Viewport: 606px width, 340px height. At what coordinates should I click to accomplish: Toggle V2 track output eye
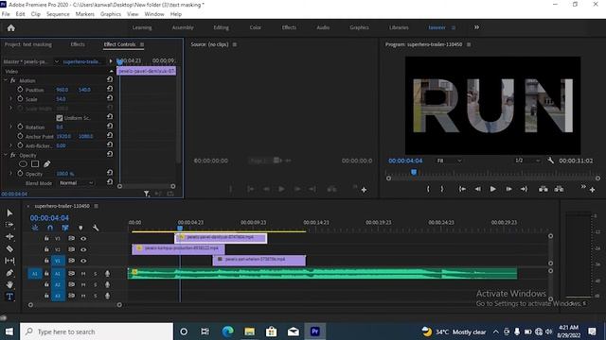83,249
